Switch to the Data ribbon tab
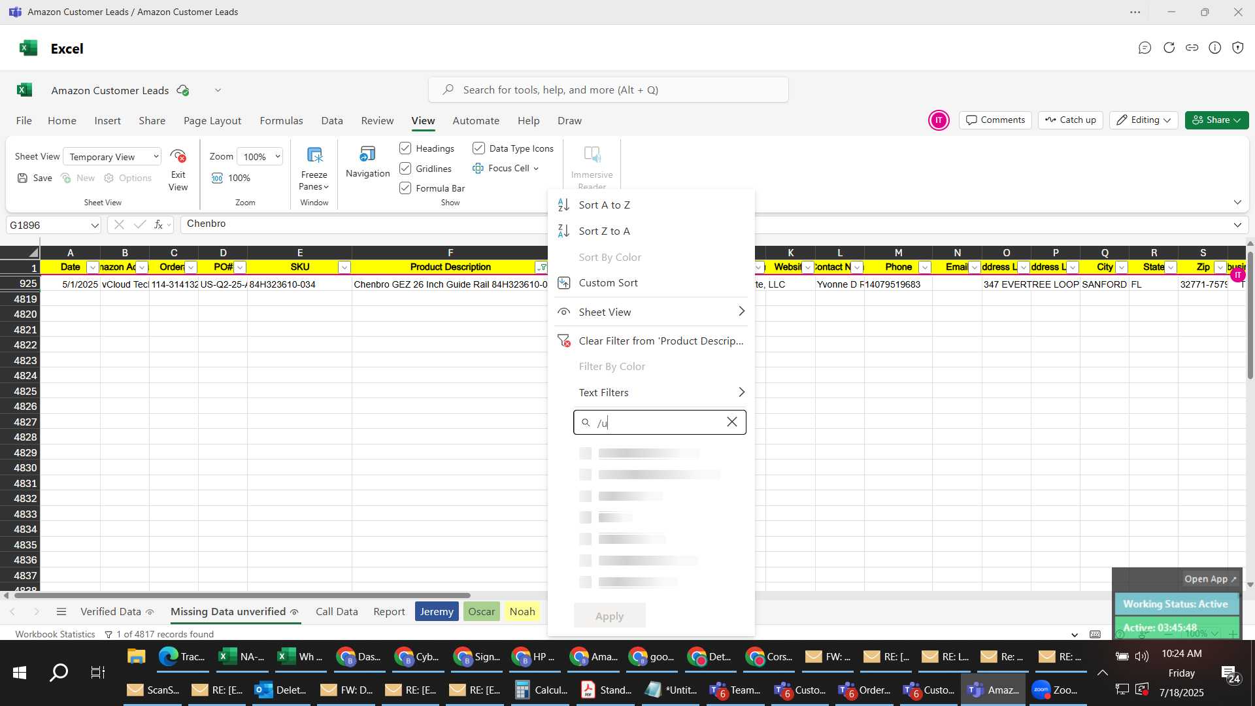The height and width of the screenshot is (706, 1255). point(332,121)
